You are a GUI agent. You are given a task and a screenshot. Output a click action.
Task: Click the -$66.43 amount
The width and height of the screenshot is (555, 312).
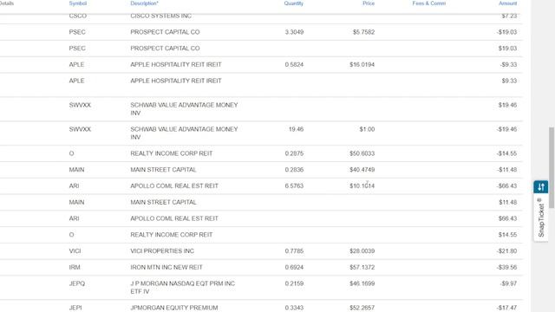(x=506, y=186)
